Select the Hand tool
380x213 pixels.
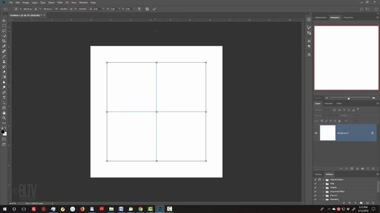pos(4,113)
